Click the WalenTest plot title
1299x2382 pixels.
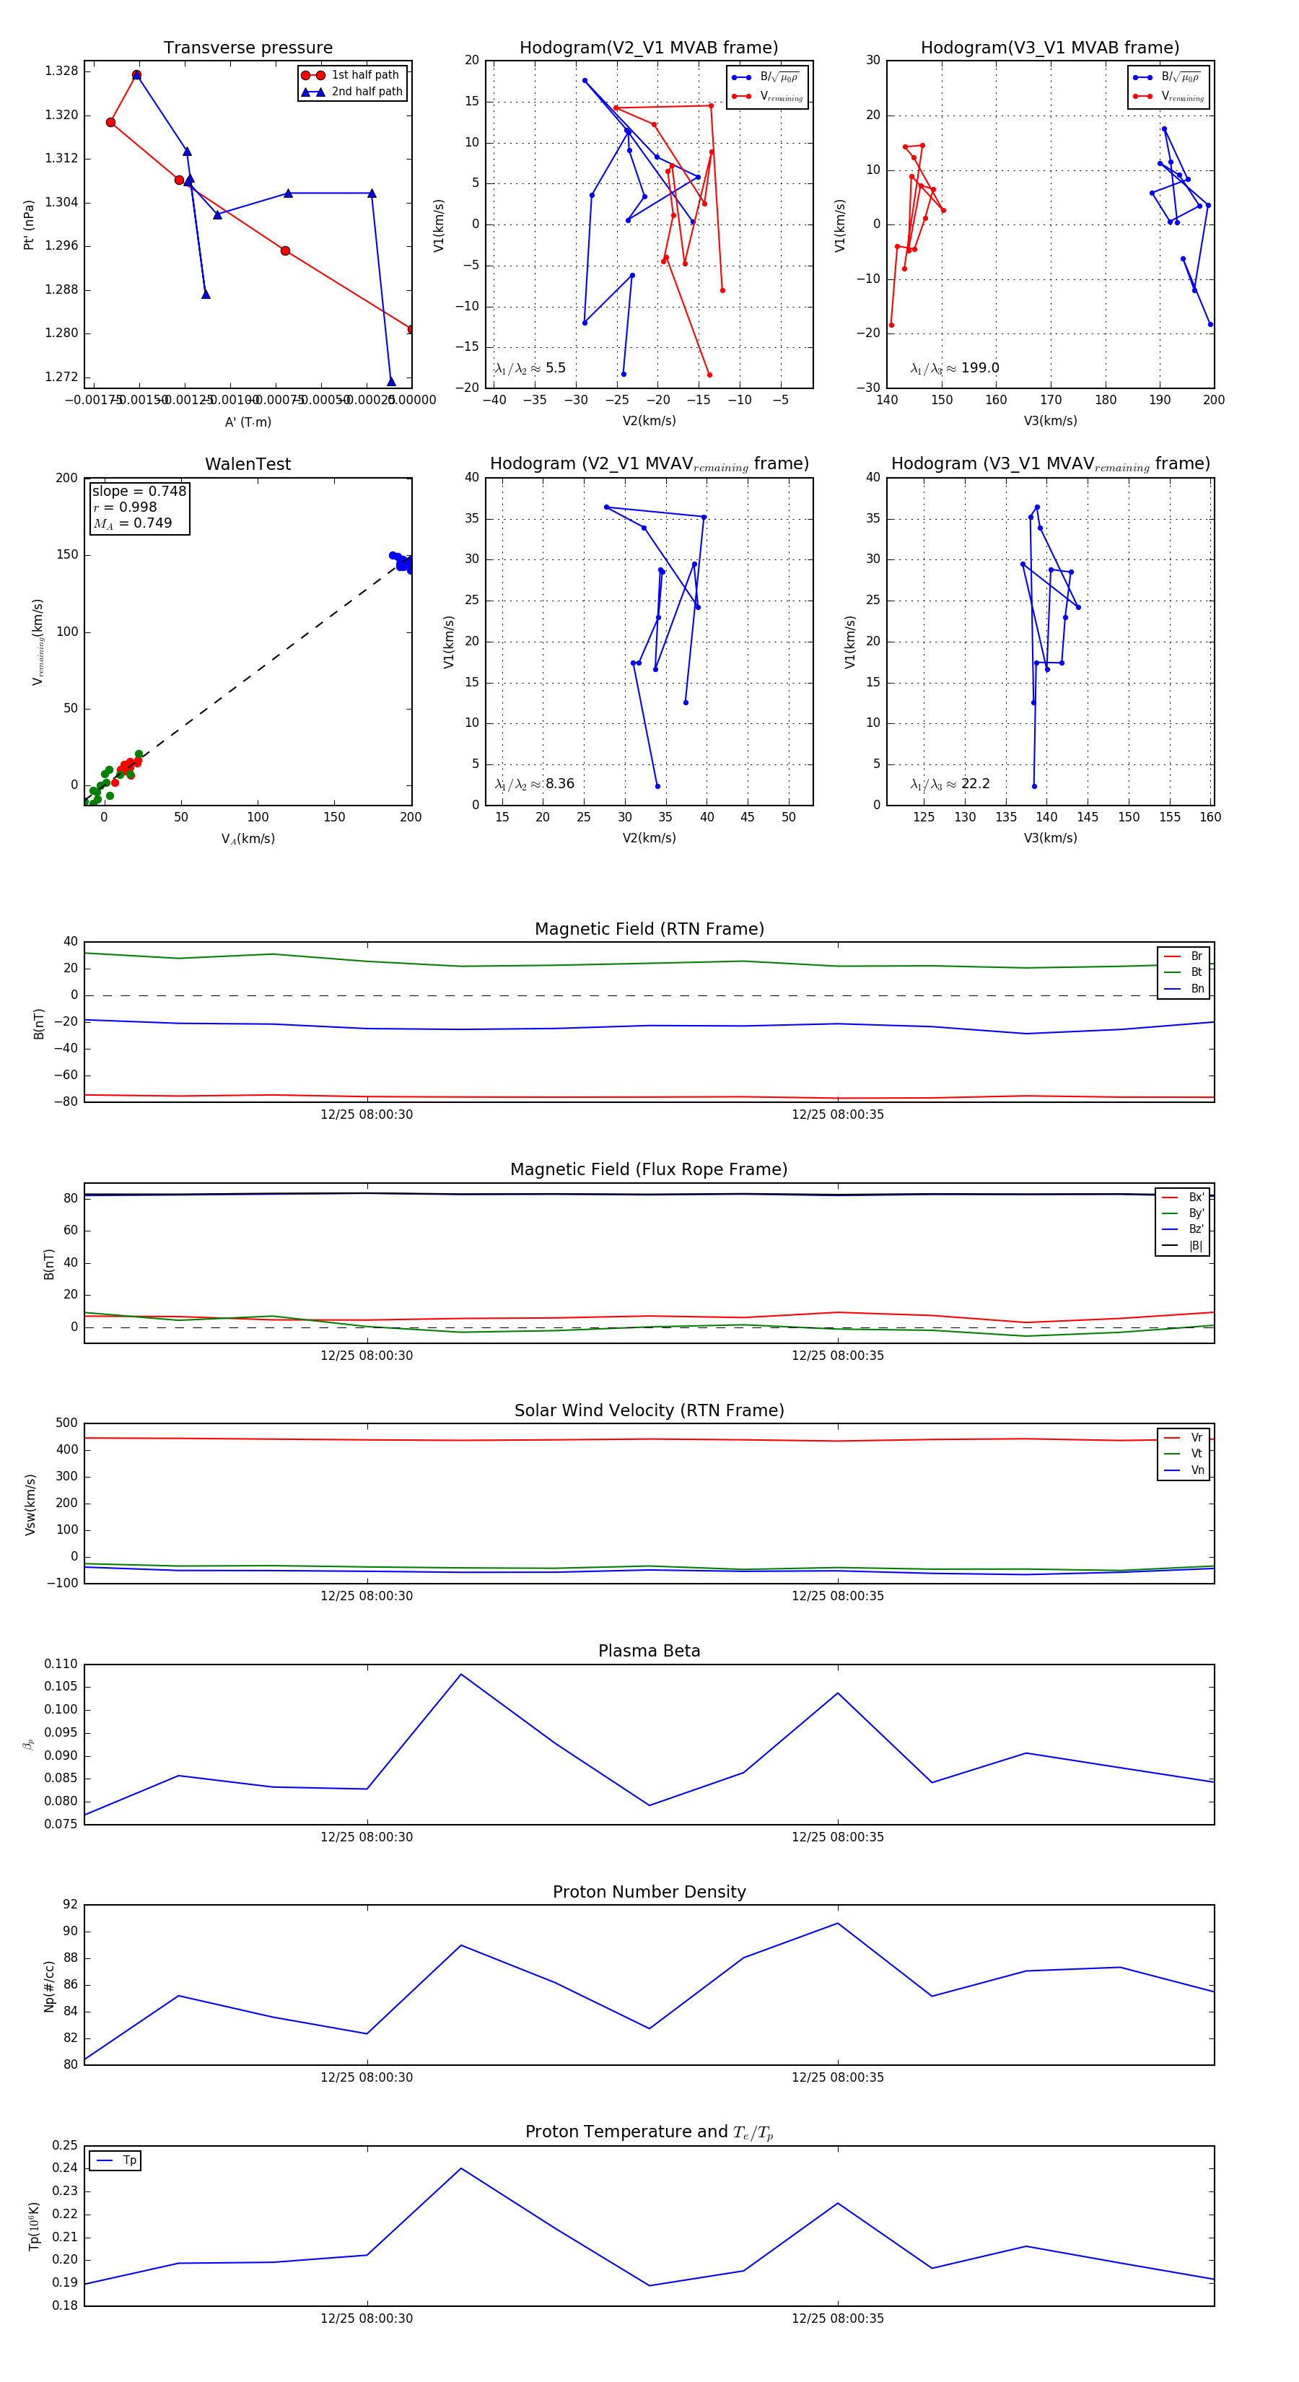248,464
